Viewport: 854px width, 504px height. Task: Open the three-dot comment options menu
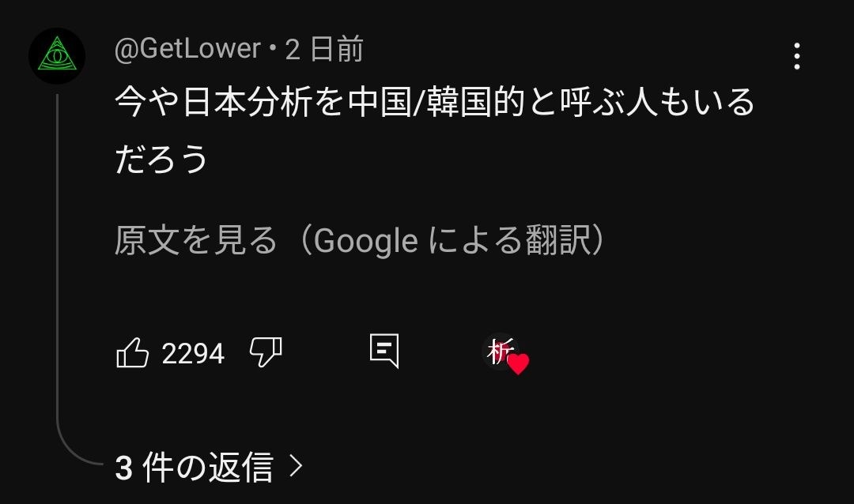(x=797, y=56)
